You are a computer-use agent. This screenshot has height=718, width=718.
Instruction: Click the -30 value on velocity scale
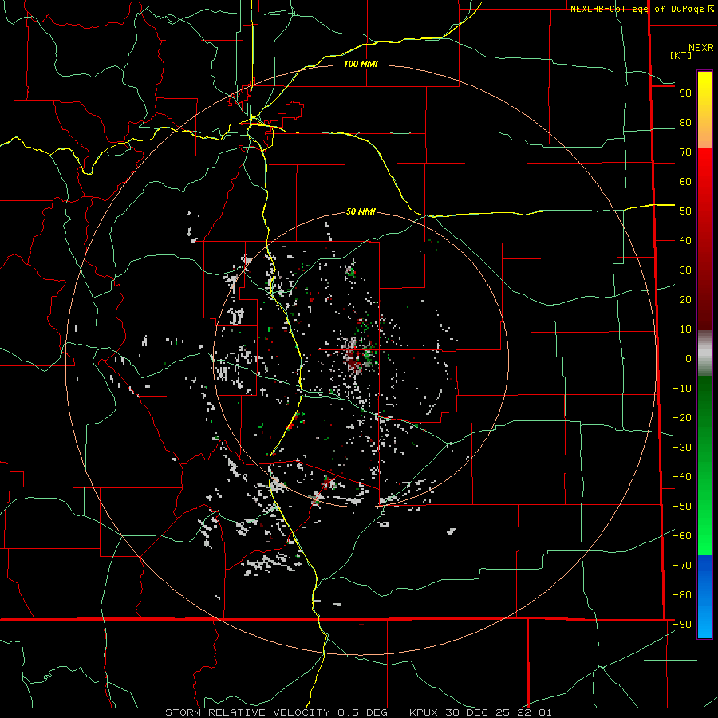(x=682, y=448)
